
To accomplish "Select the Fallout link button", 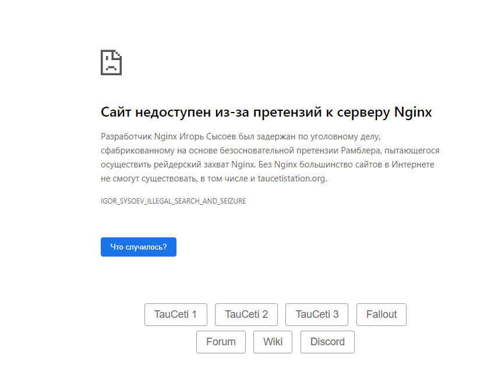I will [x=382, y=314].
